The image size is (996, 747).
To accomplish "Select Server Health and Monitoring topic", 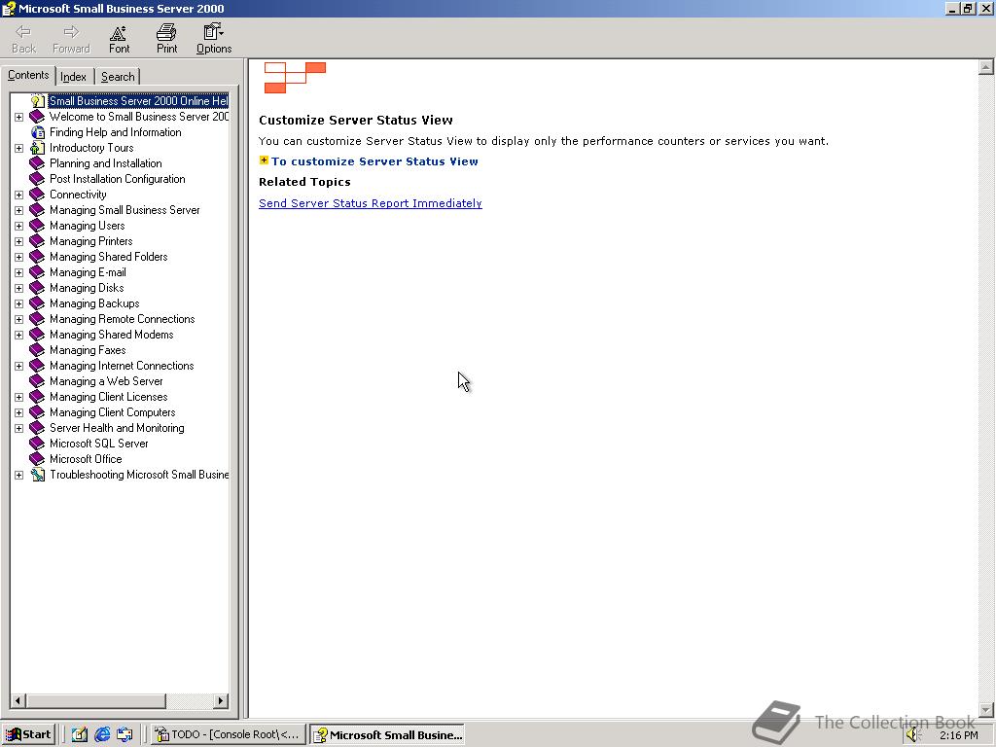I will coord(117,428).
